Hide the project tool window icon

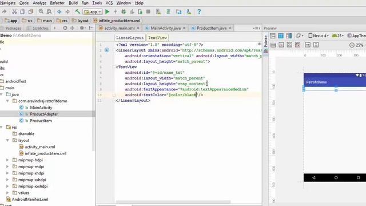click(x=91, y=28)
